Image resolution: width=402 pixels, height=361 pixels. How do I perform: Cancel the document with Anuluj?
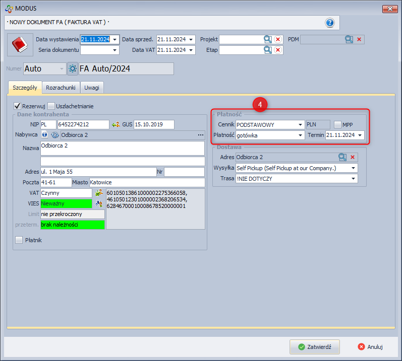click(x=370, y=347)
